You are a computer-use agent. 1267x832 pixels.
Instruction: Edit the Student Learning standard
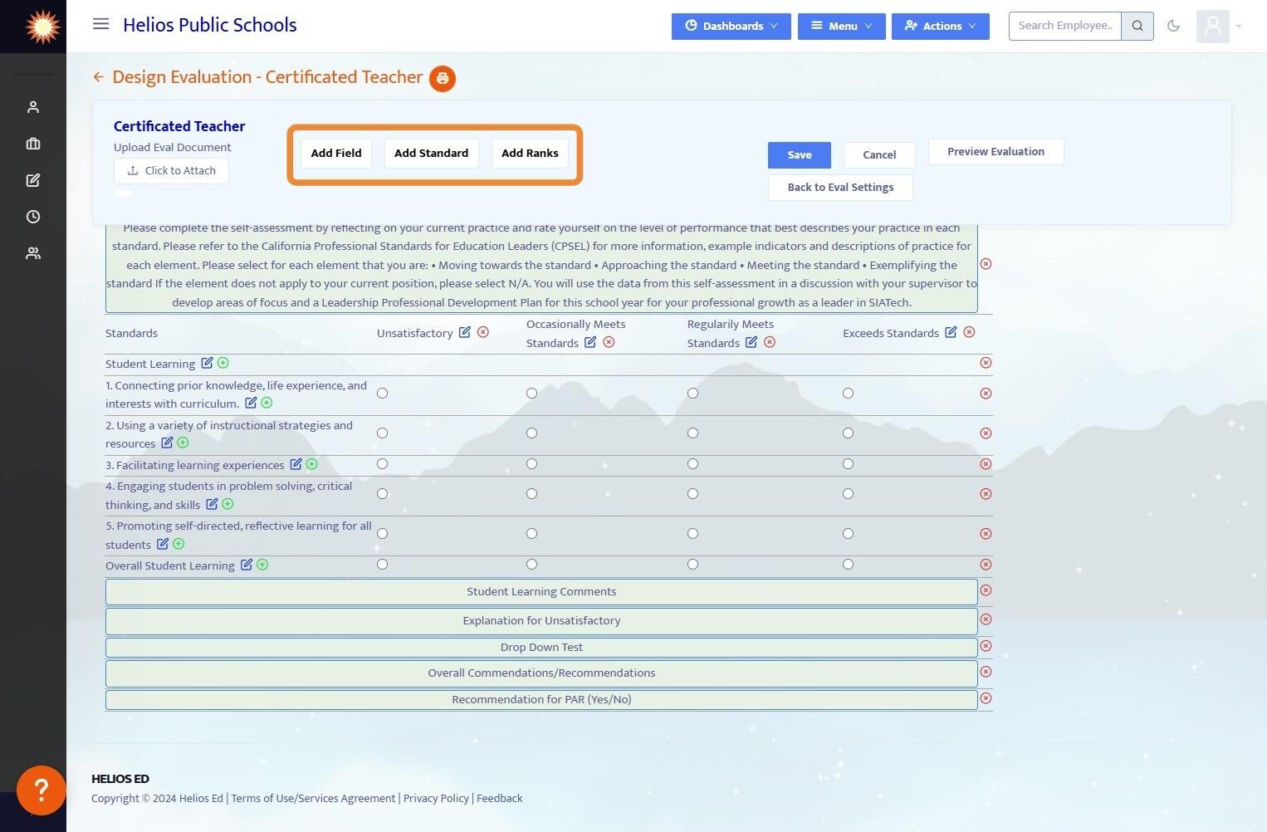[x=207, y=363]
